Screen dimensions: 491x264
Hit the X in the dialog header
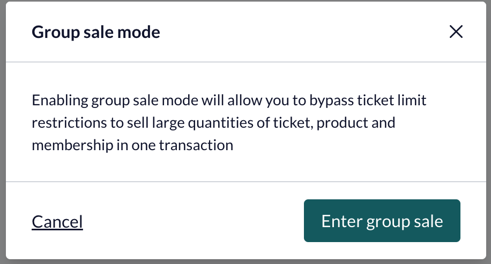456,32
